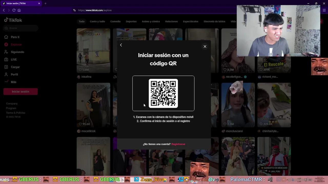The image size is (328, 184).
Task: Click the URL address bar
Action: 154,10
